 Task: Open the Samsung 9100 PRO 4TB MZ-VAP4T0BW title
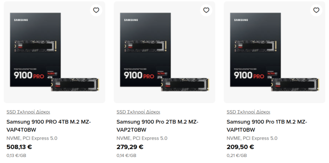[48, 126]
